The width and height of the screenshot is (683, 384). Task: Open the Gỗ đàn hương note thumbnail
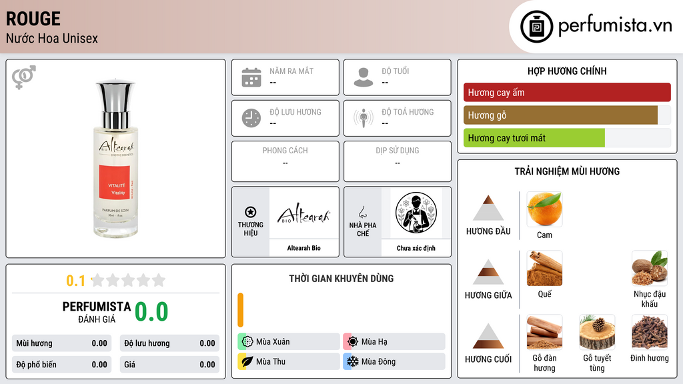[x=544, y=332]
